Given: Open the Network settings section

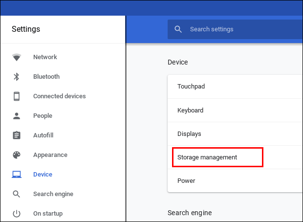Looking at the screenshot, I should click(x=45, y=57).
